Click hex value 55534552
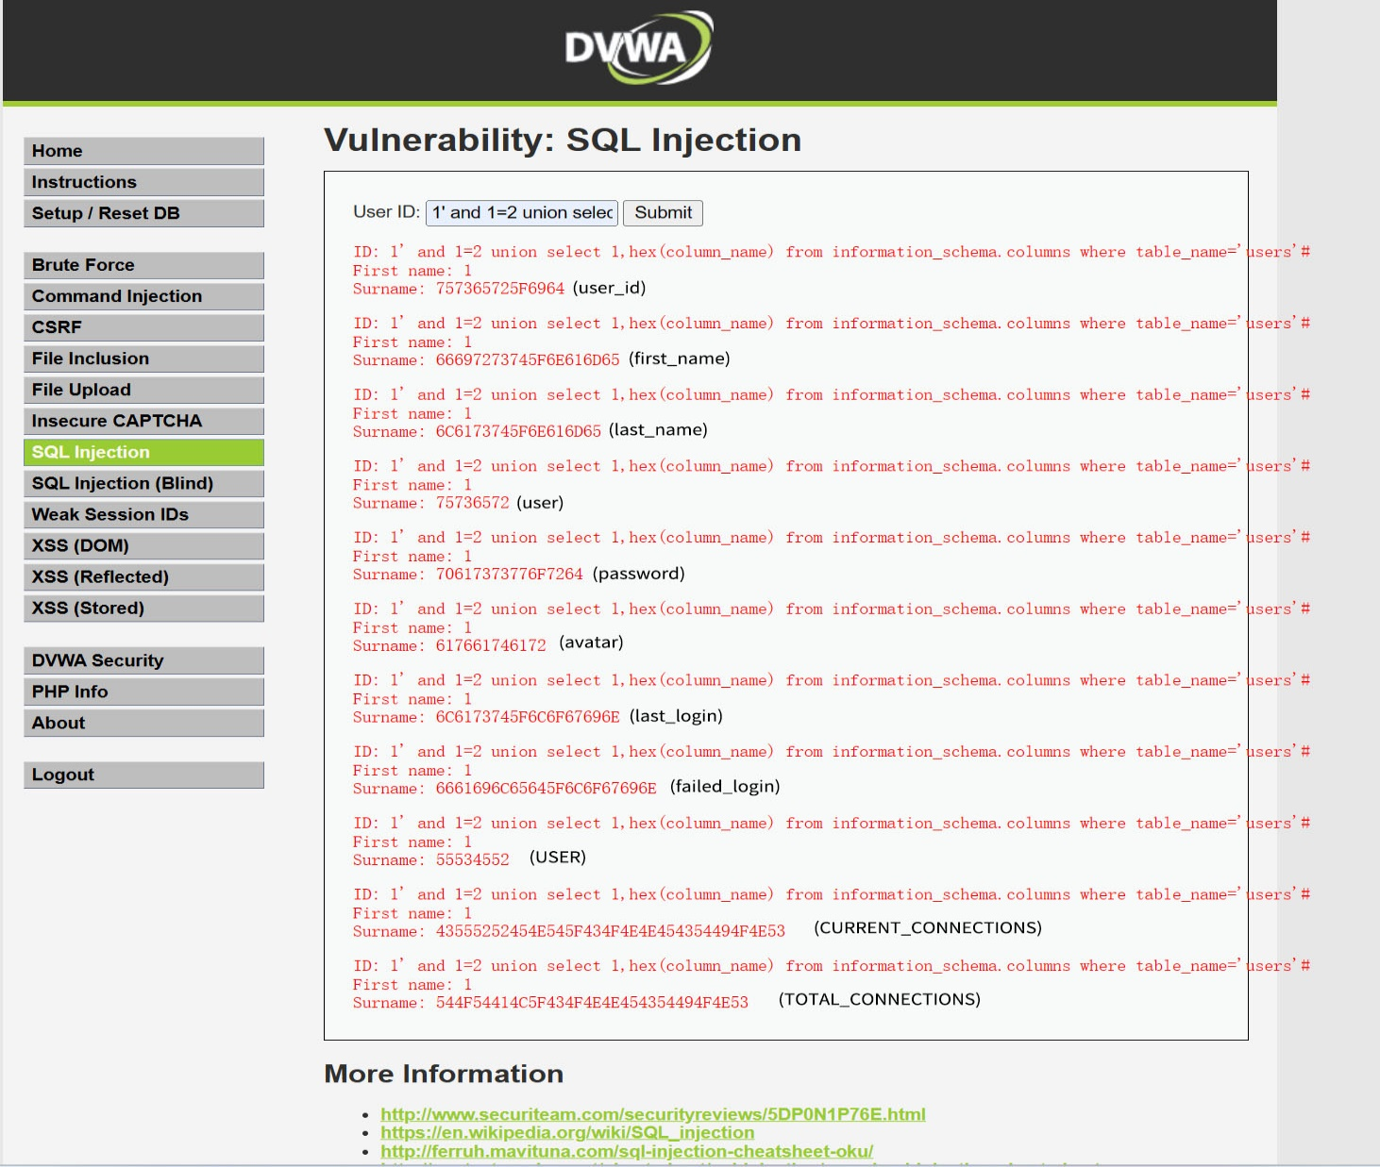The width and height of the screenshot is (1380, 1167). [x=472, y=860]
